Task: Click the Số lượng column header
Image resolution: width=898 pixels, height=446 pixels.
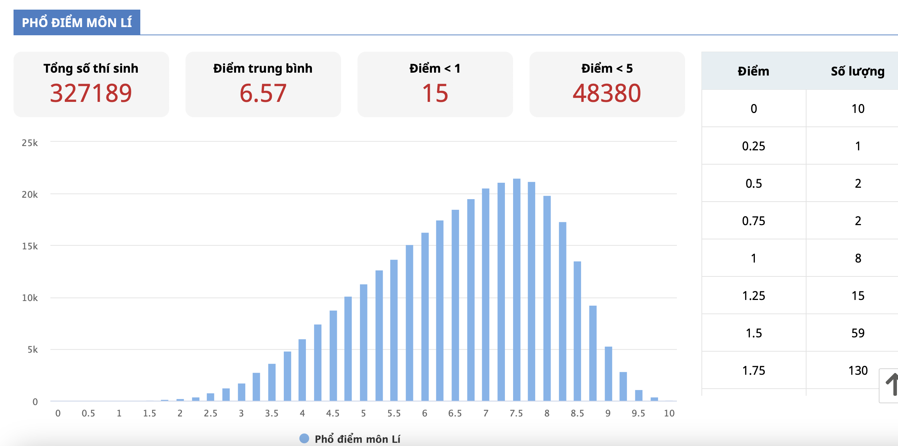Action: point(857,71)
